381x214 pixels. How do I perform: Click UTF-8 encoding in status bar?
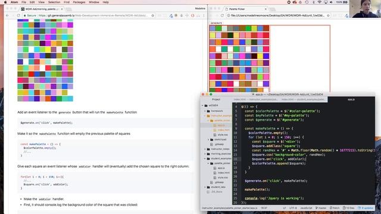(x=293, y=208)
